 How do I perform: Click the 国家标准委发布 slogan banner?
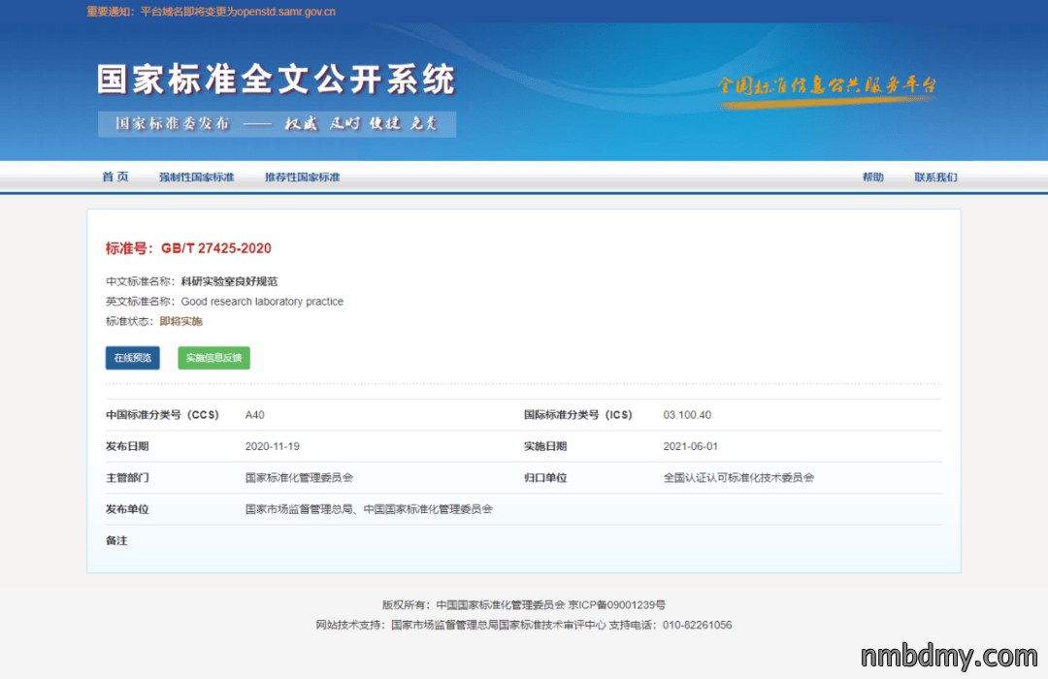(277, 124)
